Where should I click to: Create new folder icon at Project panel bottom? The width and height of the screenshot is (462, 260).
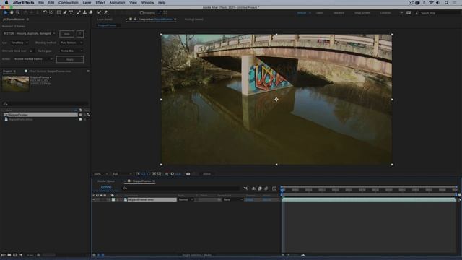click(9, 255)
